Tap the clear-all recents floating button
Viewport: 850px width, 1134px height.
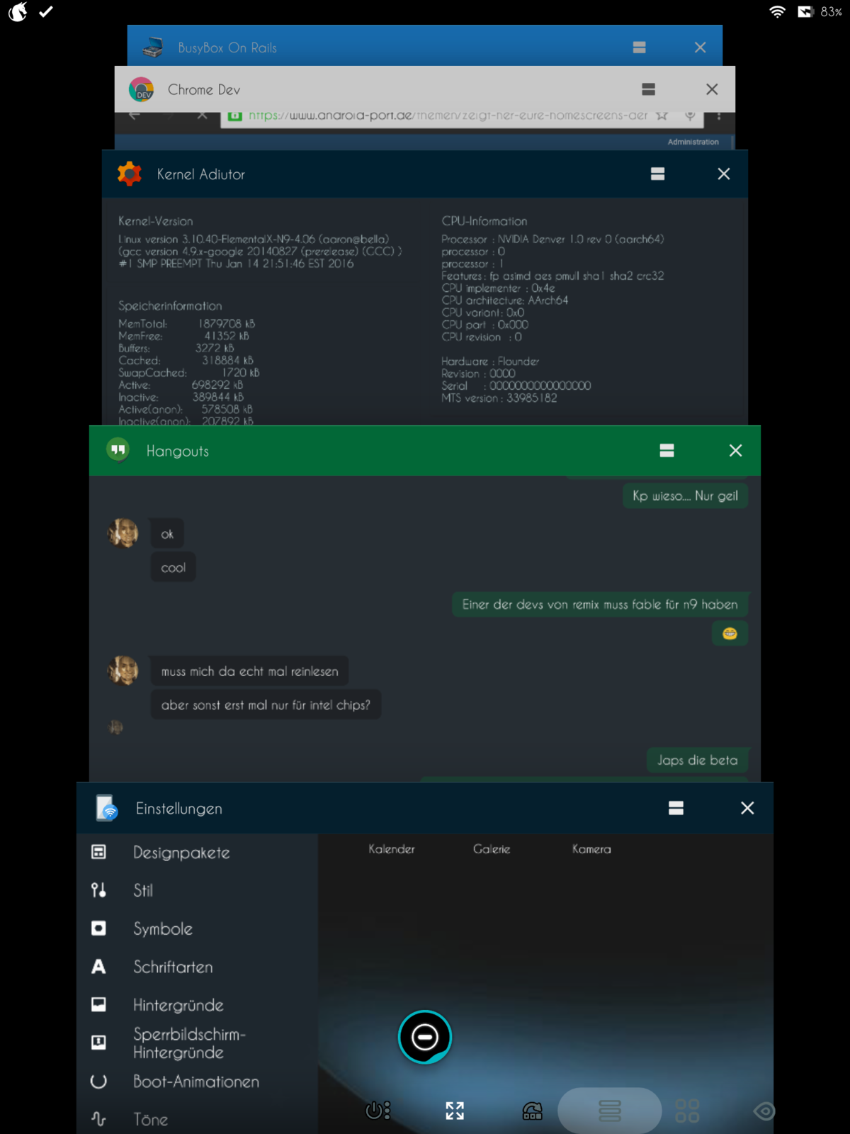(x=424, y=1037)
